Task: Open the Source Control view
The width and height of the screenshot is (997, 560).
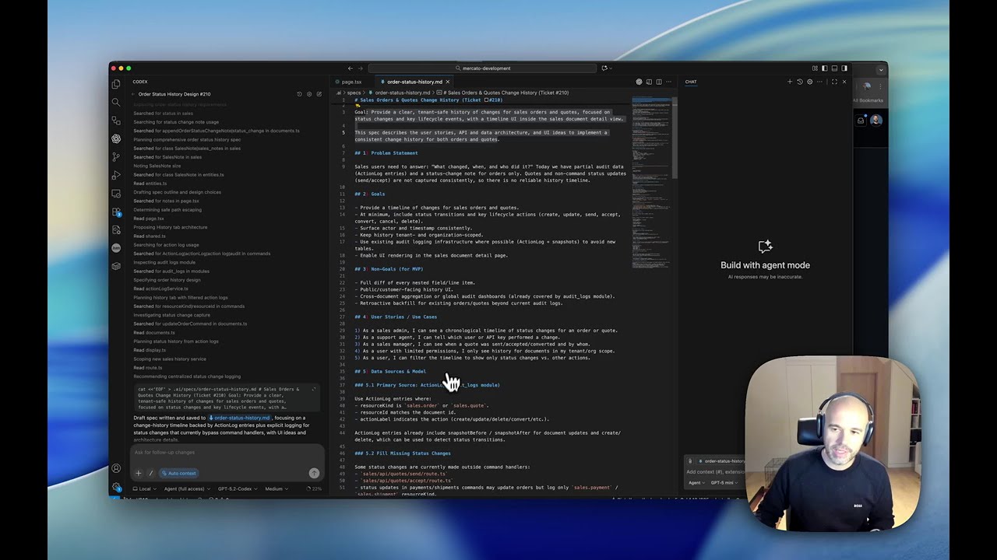Action: pos(116,156)
